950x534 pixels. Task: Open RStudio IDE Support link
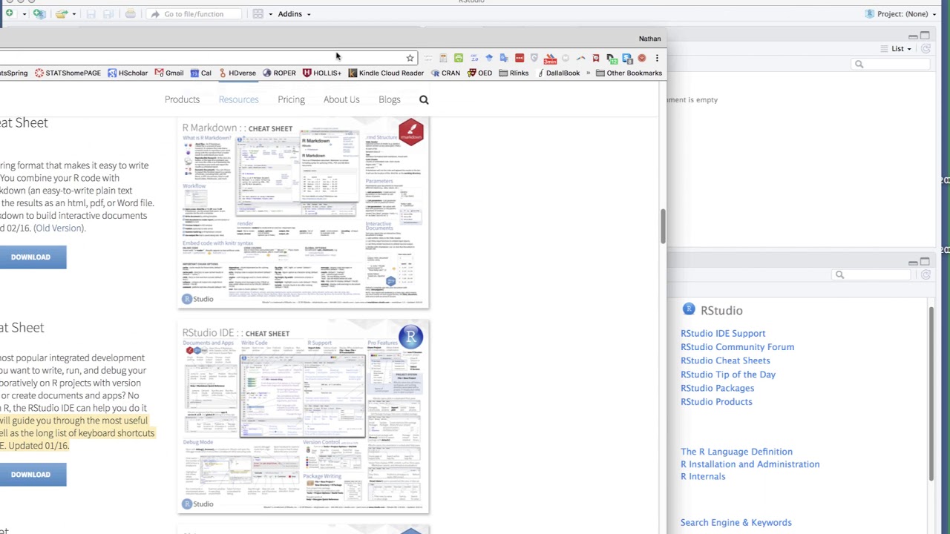click(723, 334)
